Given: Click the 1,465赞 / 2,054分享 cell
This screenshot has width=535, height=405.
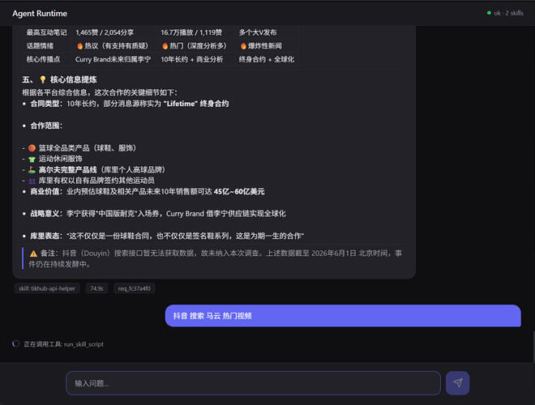Looking at the screenshot, I should (x=105, y=32).
